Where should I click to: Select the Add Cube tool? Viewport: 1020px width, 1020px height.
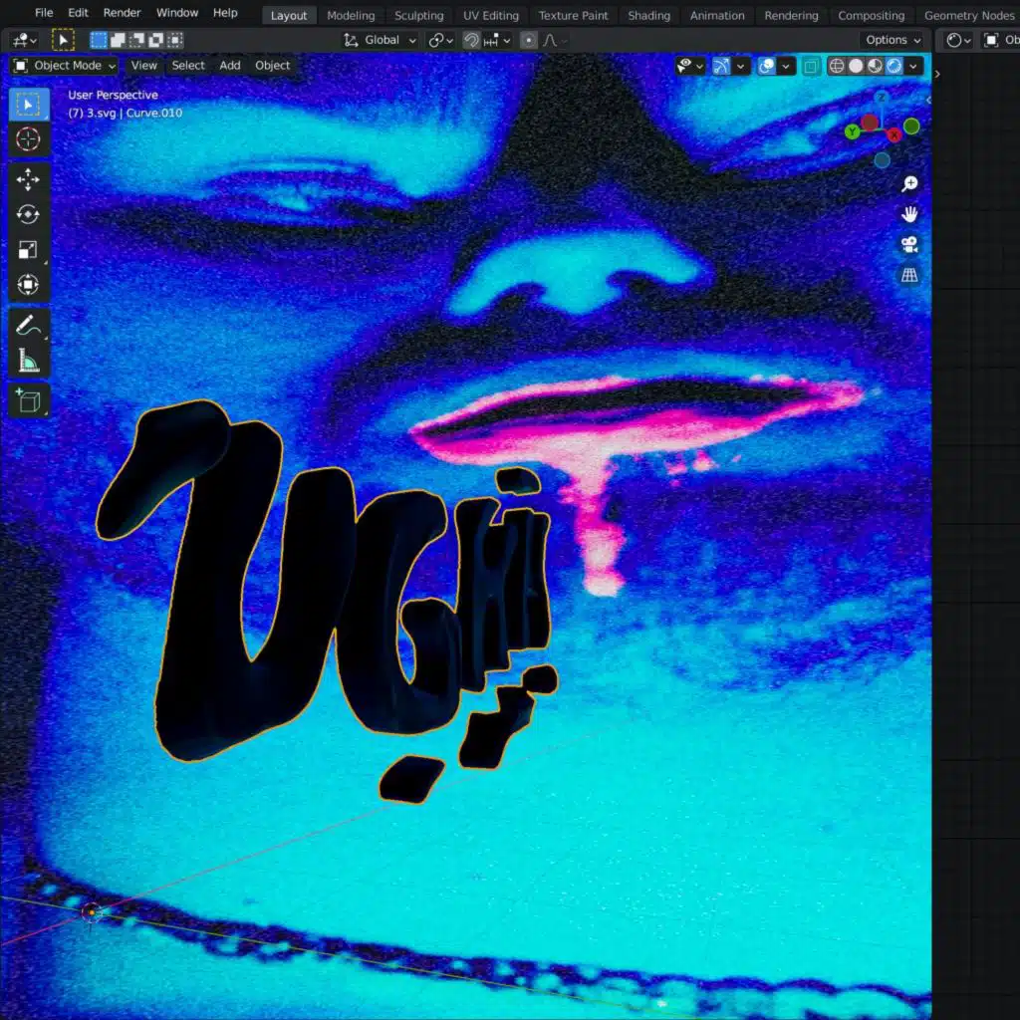(x=28, y=400)
